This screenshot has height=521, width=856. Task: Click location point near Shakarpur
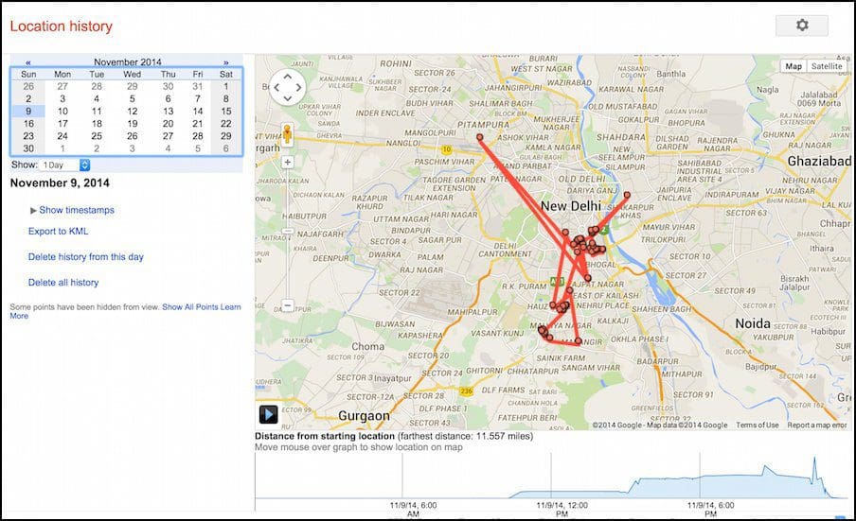pyautogui.click(x=627, y=195)
